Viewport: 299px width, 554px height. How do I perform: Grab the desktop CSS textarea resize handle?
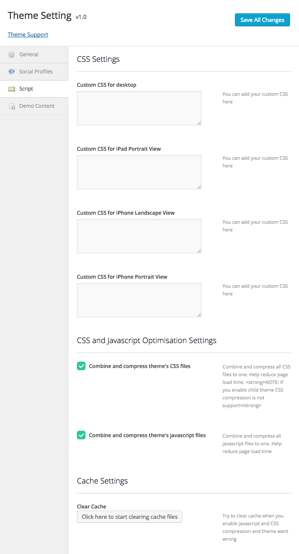tap(199, 123)
